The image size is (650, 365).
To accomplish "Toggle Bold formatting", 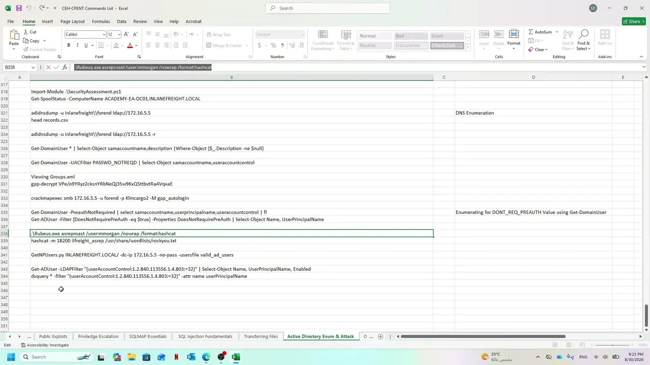I will click(x=69, y=46).
